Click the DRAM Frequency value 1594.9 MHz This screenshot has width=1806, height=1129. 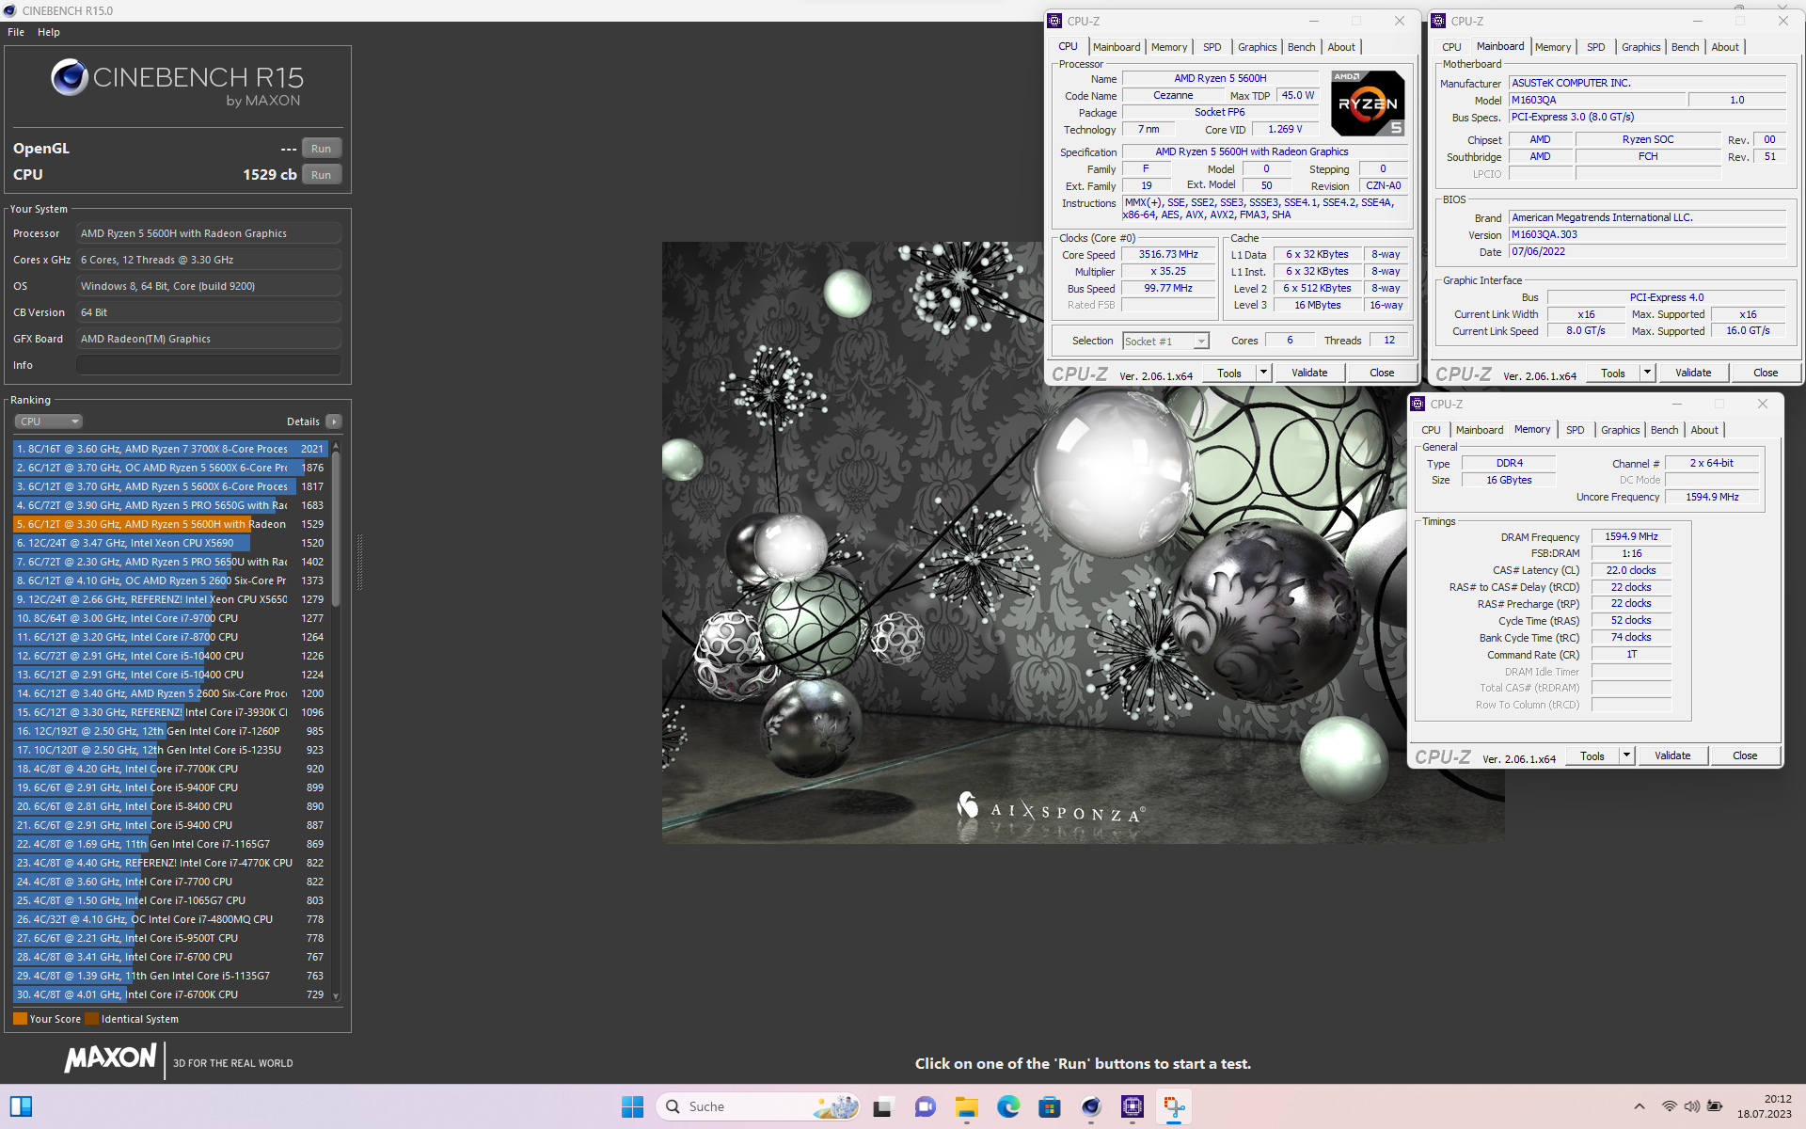(x=1631, y=536)
